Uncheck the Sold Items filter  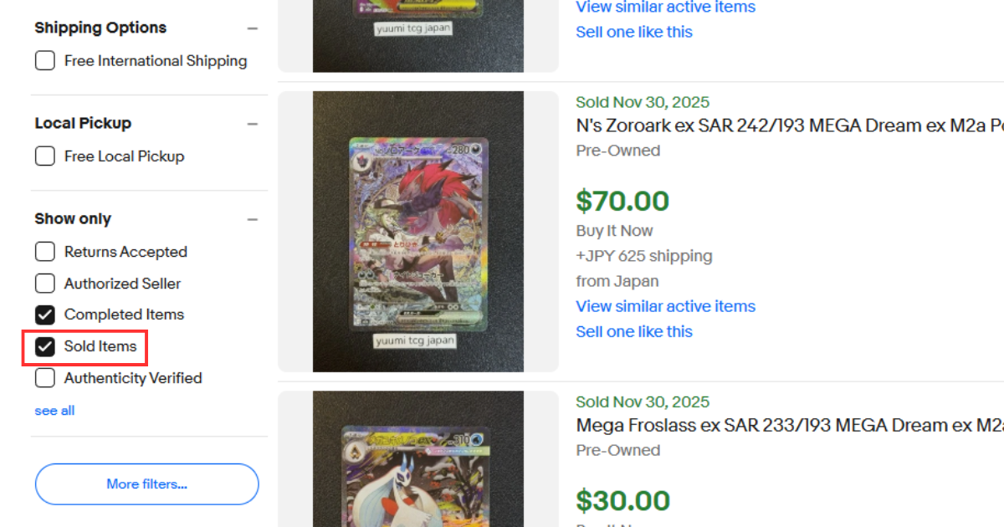click(44, 346)
